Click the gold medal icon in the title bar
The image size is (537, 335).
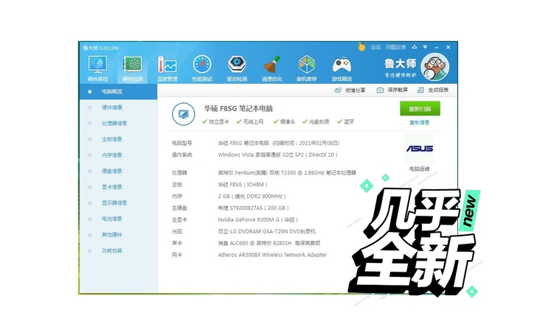(361, 47)
